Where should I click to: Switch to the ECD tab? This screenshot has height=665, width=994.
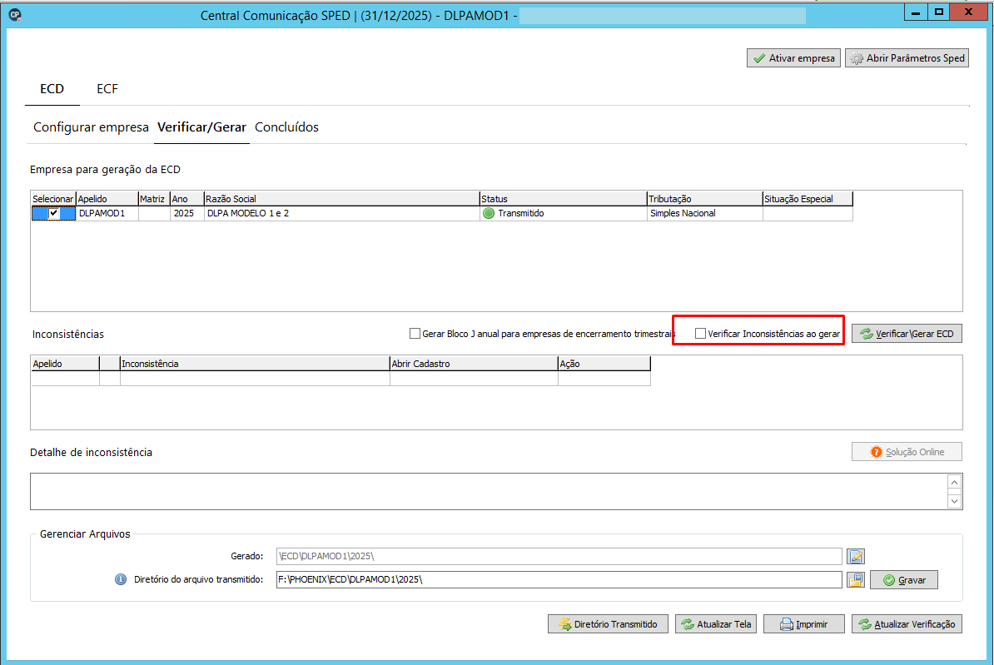[52, 89]
